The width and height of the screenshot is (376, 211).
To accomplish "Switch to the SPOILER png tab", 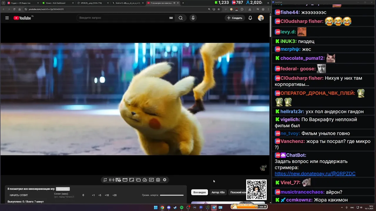I will pos(93,3).
